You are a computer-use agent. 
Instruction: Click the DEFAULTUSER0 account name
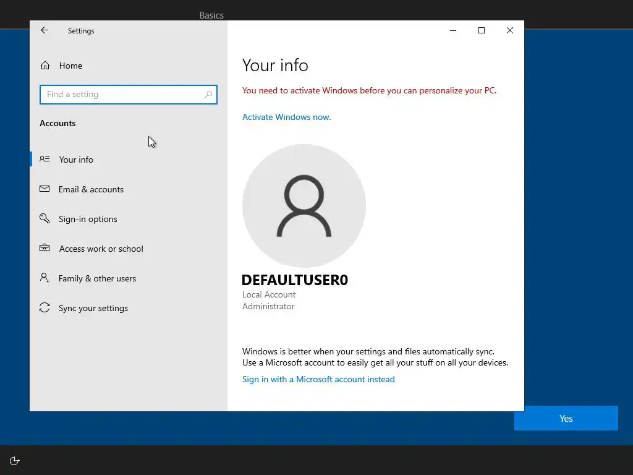[x=295, y=280]
